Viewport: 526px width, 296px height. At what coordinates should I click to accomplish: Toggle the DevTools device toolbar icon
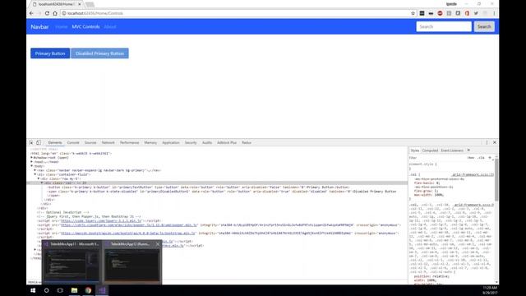click(39, 142)
